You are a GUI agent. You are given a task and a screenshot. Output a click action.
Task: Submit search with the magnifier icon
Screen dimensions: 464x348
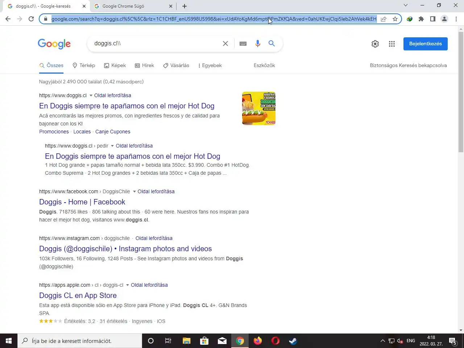coord(272,43)
